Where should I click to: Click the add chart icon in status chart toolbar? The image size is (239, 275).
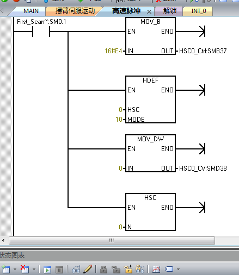pos(5,269)
